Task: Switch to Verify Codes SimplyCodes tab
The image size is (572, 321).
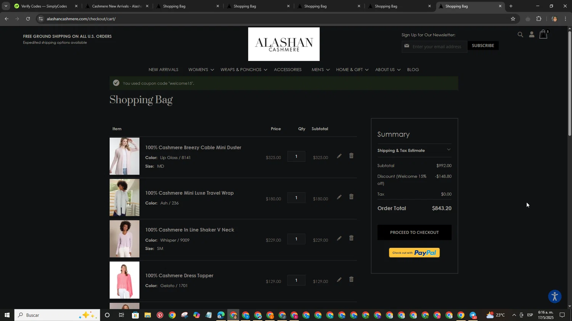Action: tap(44, 6)
